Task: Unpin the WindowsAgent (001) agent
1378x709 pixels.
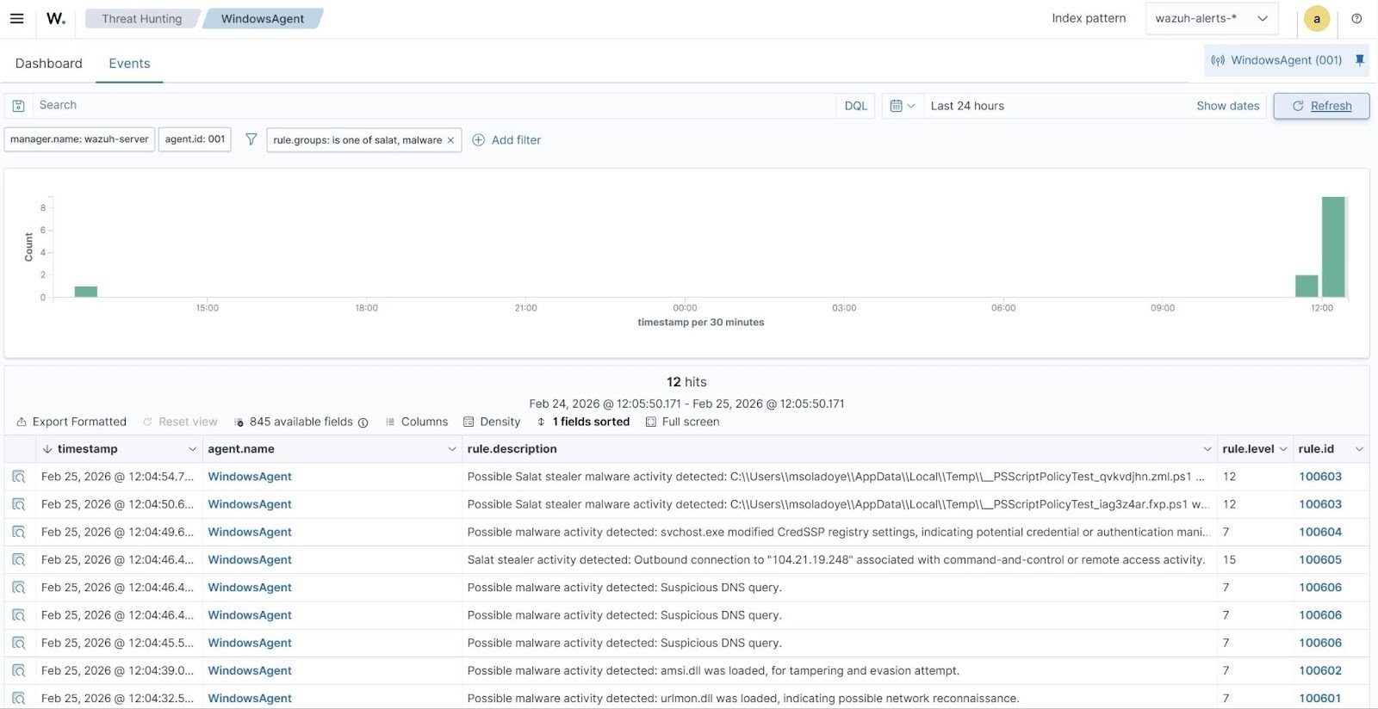Action: 1360,60
